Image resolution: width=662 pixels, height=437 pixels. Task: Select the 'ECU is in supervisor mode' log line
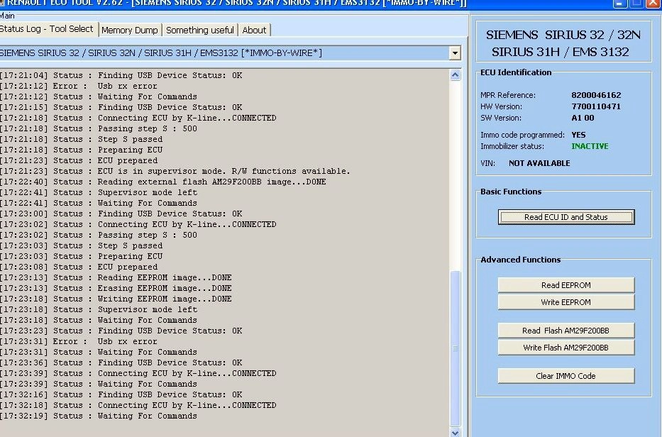pos(175,172)
